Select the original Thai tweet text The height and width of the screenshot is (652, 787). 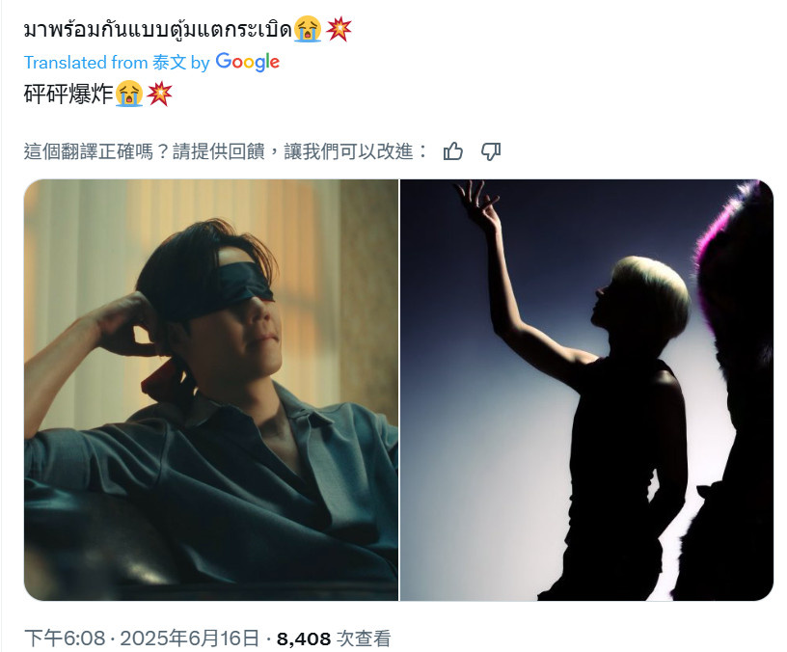click(157, 30)
